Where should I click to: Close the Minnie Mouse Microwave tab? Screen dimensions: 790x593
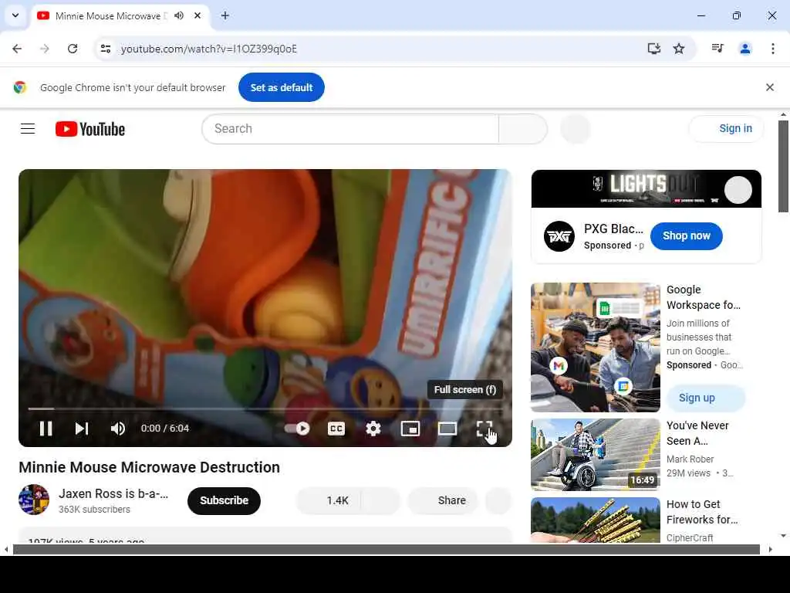coord(197,15)
